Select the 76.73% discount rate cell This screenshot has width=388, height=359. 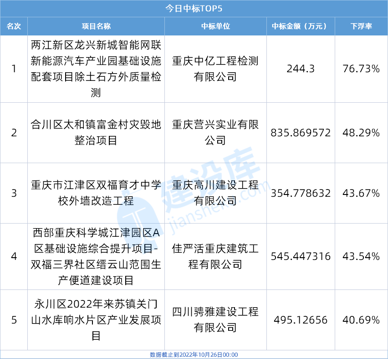click(x=361, y=69)
